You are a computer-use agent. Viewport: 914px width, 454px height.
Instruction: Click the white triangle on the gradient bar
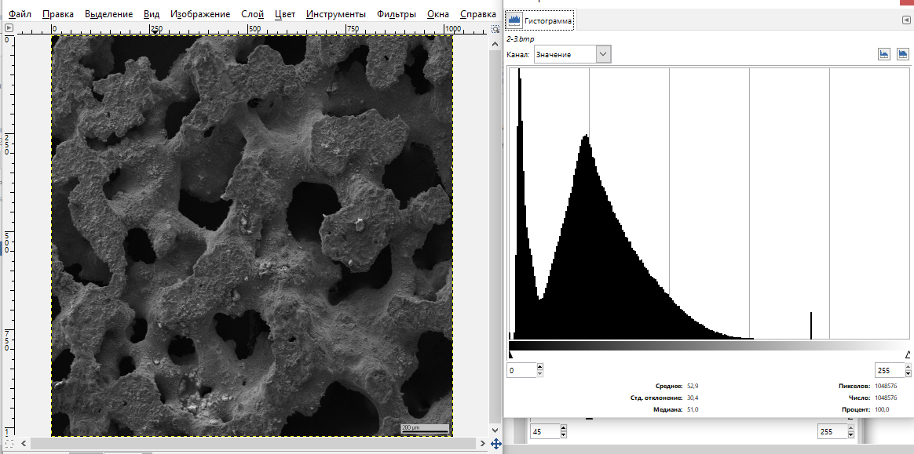coord(908,354)
